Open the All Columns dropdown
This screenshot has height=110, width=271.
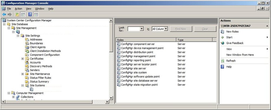pos(166,29)
